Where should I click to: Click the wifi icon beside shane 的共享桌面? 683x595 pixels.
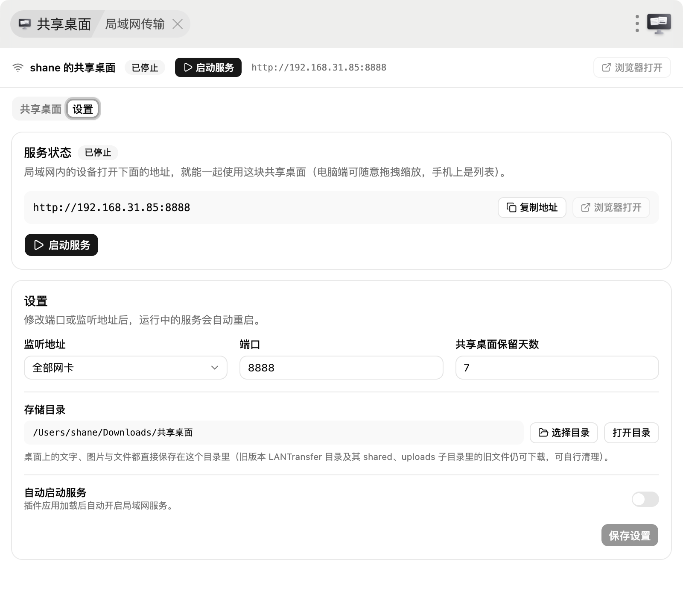(x=18, y=68)
